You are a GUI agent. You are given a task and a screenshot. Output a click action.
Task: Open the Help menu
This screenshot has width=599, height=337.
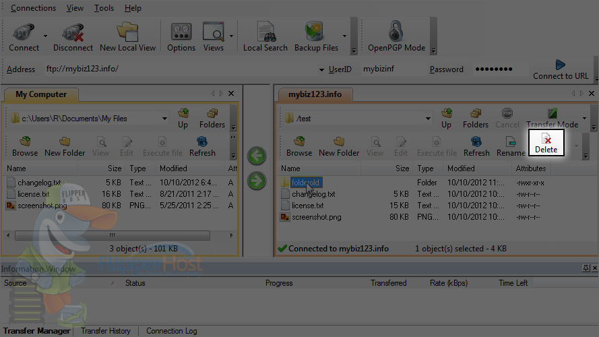[x=133, y=8]
